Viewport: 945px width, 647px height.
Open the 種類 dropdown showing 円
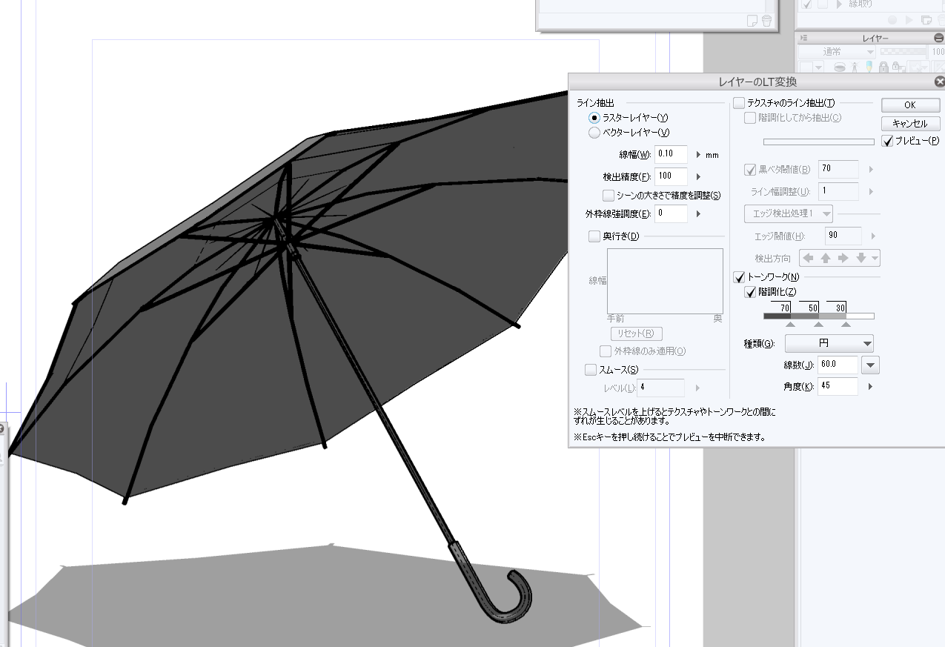coord(829,343)
